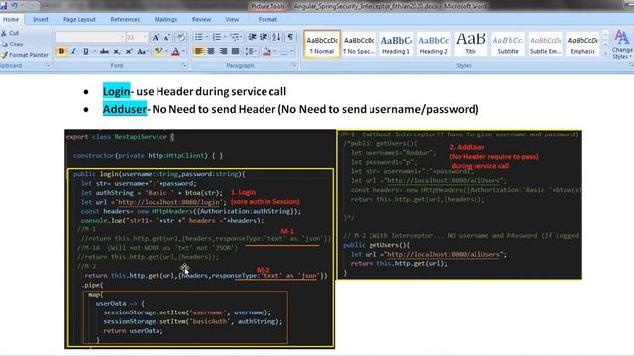Open the multilevel list icon

235,38
